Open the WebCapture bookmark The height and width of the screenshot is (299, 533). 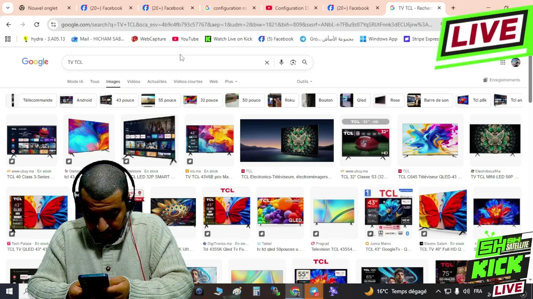point(149,39)
